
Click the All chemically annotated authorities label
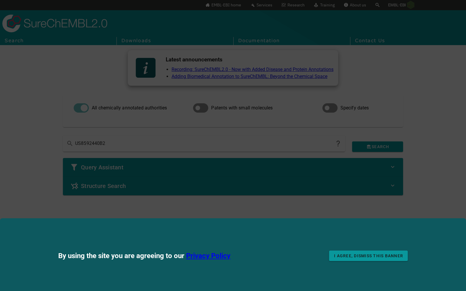pos(129,108)
